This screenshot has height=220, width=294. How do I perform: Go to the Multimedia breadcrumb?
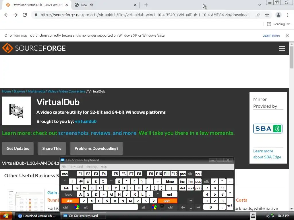coord(36,91)
